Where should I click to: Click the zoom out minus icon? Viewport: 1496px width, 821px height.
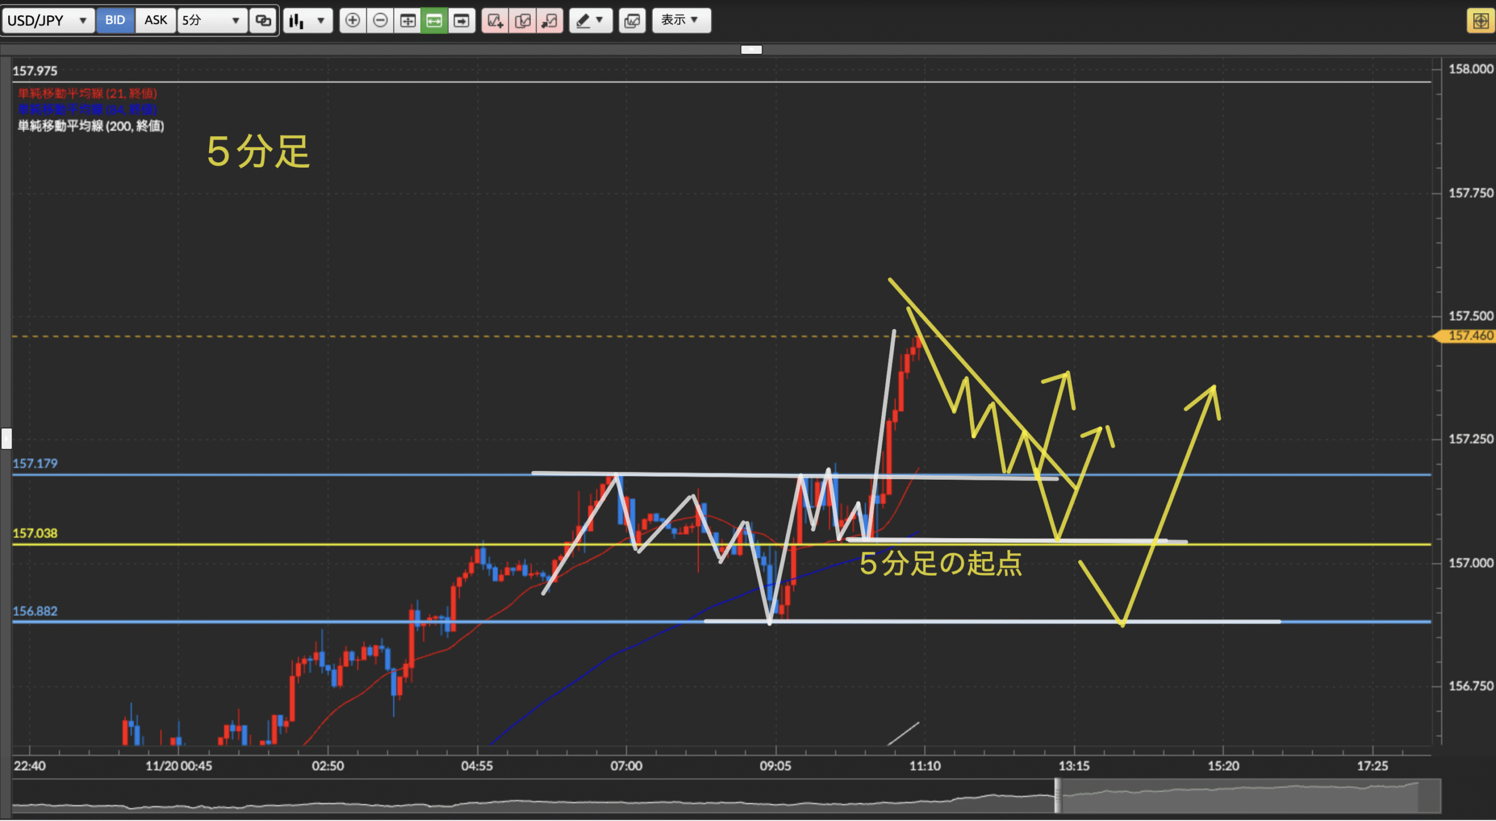380,20
